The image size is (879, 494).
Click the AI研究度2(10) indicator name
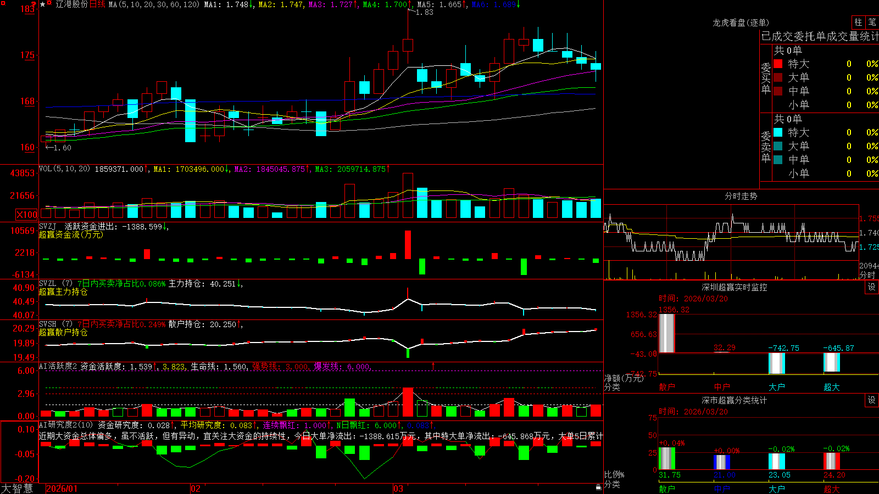point(66,425)
